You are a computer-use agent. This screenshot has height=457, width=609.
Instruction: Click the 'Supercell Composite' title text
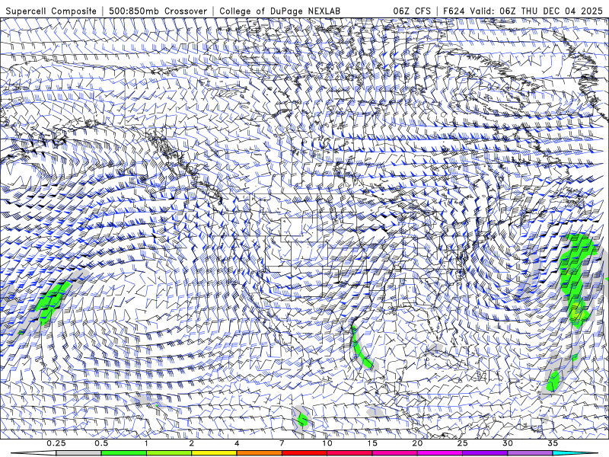(x=51, y=11)
